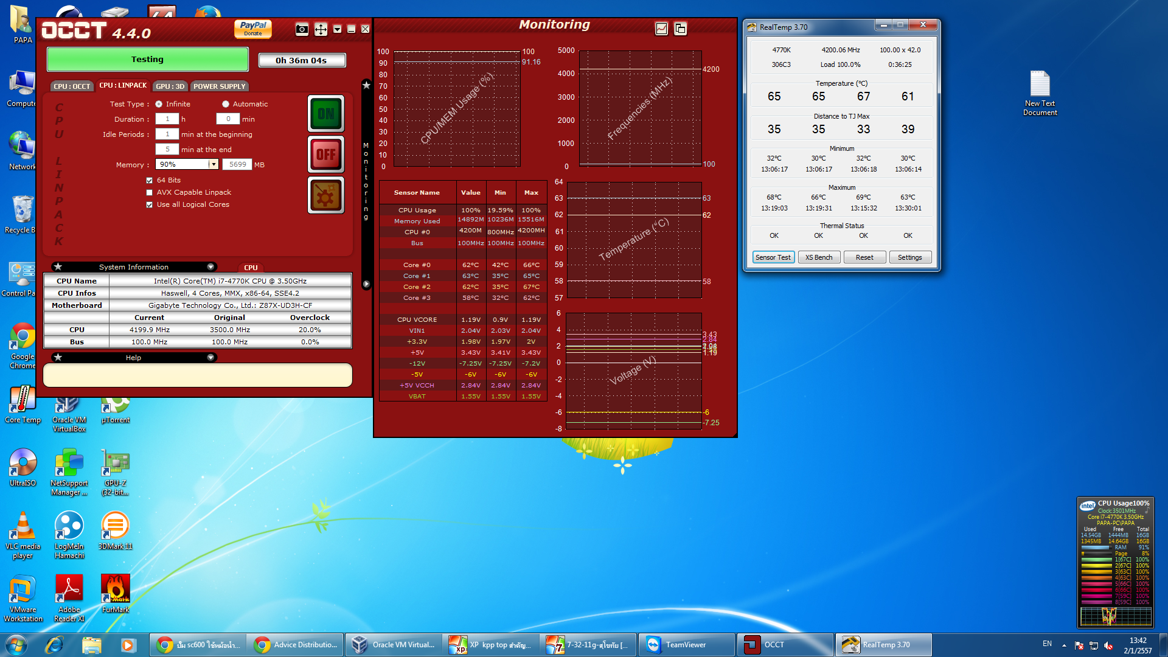Click the monitoring graph view icon
The height and width of the screenshot is (657, 1168).
661,29
